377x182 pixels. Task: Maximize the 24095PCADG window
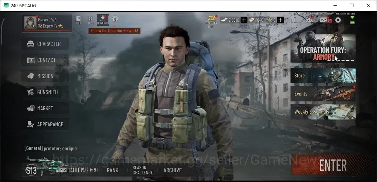(x=352, y=5)
